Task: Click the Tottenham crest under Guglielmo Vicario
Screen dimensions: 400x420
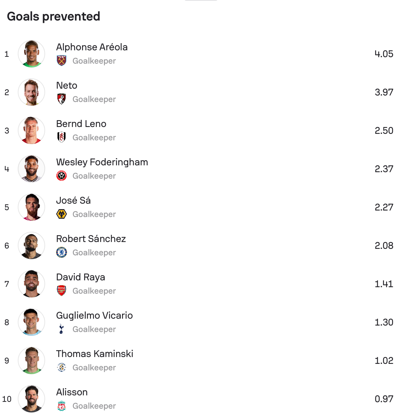Action: pos(62,329)
